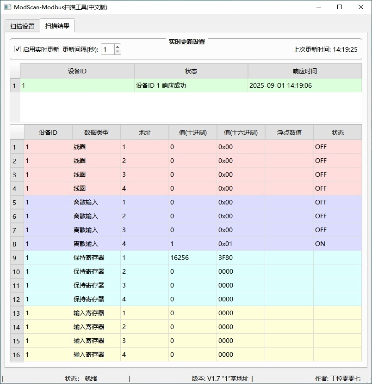Image resolution: width=372 pixels, height=384 pixels.
Task: Click the select-all corner of data table
Action: click(x=17, y=132)
